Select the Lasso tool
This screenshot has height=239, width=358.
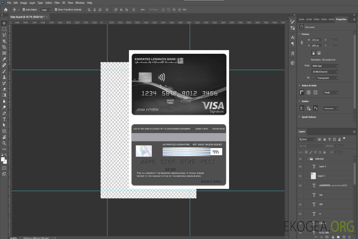coord(4,35)
